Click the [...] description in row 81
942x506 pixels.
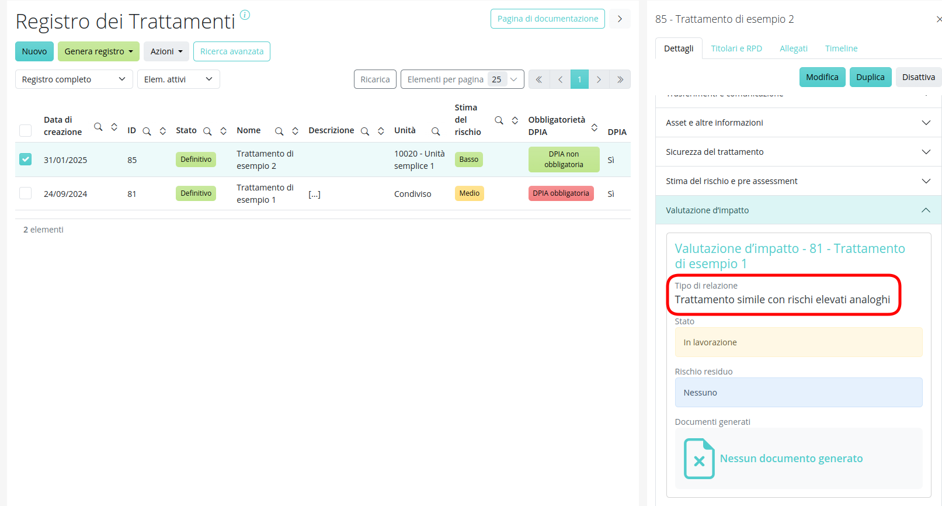click(315, 194)
